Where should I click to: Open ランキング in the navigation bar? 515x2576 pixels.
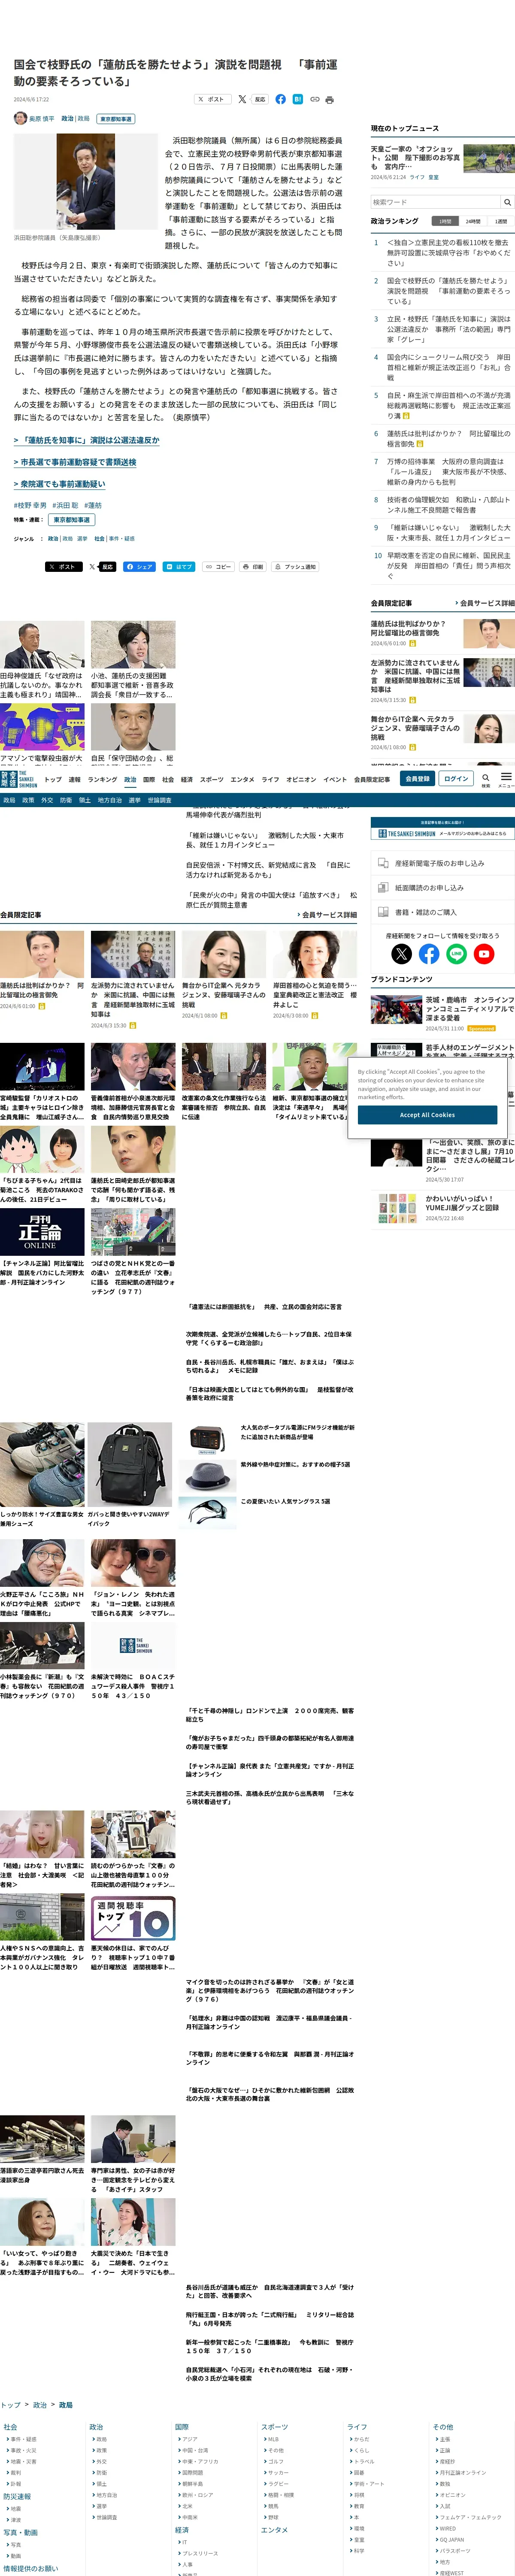click(x=102, y=779)
